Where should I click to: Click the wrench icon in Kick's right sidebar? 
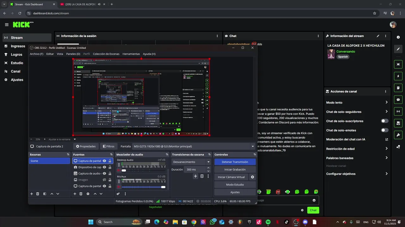point(398,135)
